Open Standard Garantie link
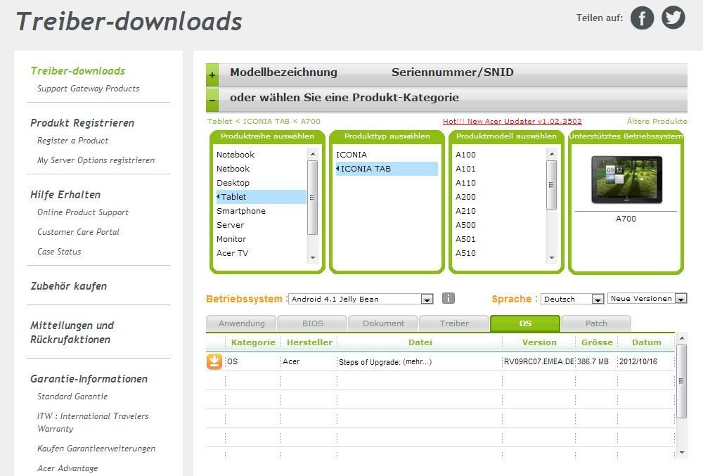Viewport: 703px width, 476px height. (72, 397)
